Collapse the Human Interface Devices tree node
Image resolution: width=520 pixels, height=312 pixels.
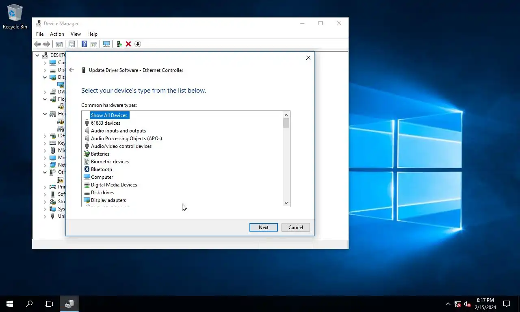[x=45, y=114]
